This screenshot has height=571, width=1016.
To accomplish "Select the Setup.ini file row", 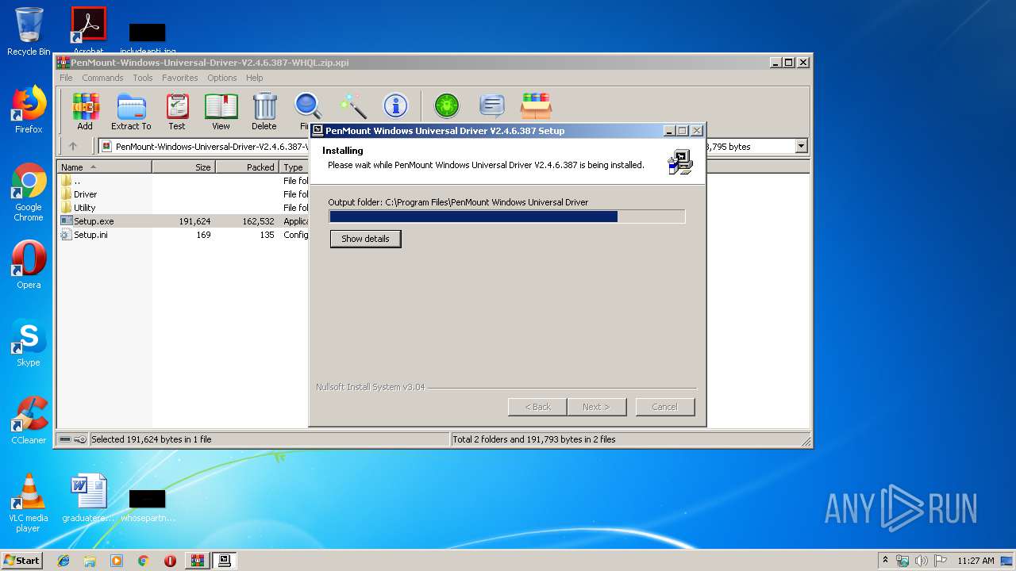I will point(184,235).
